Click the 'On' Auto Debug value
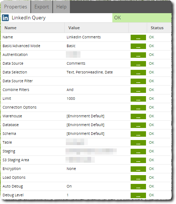The image size is (176, 204). 69,186
